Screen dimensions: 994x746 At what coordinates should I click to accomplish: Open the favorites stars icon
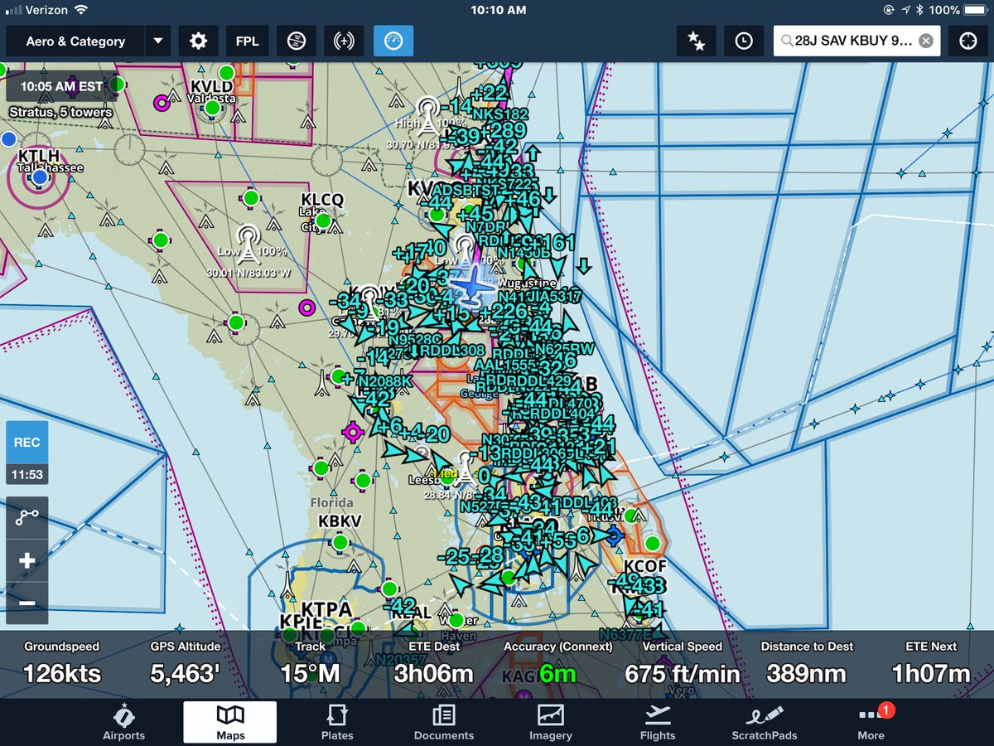point(697,41)
